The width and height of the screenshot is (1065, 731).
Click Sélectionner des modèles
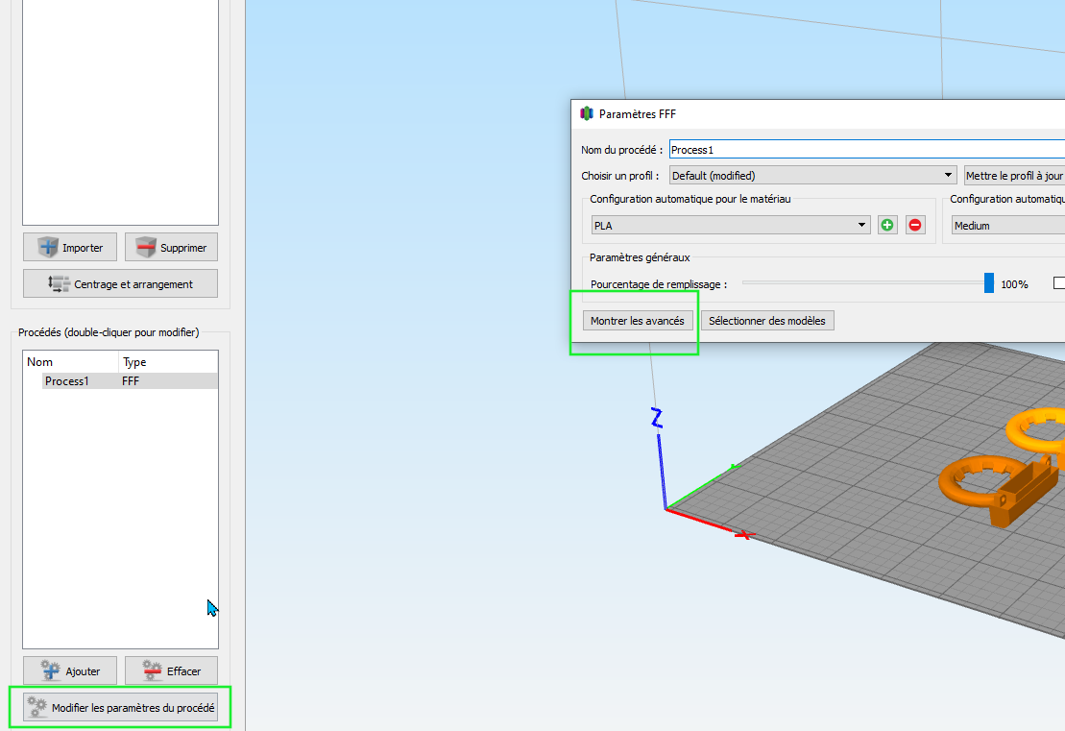coord(767,321)
